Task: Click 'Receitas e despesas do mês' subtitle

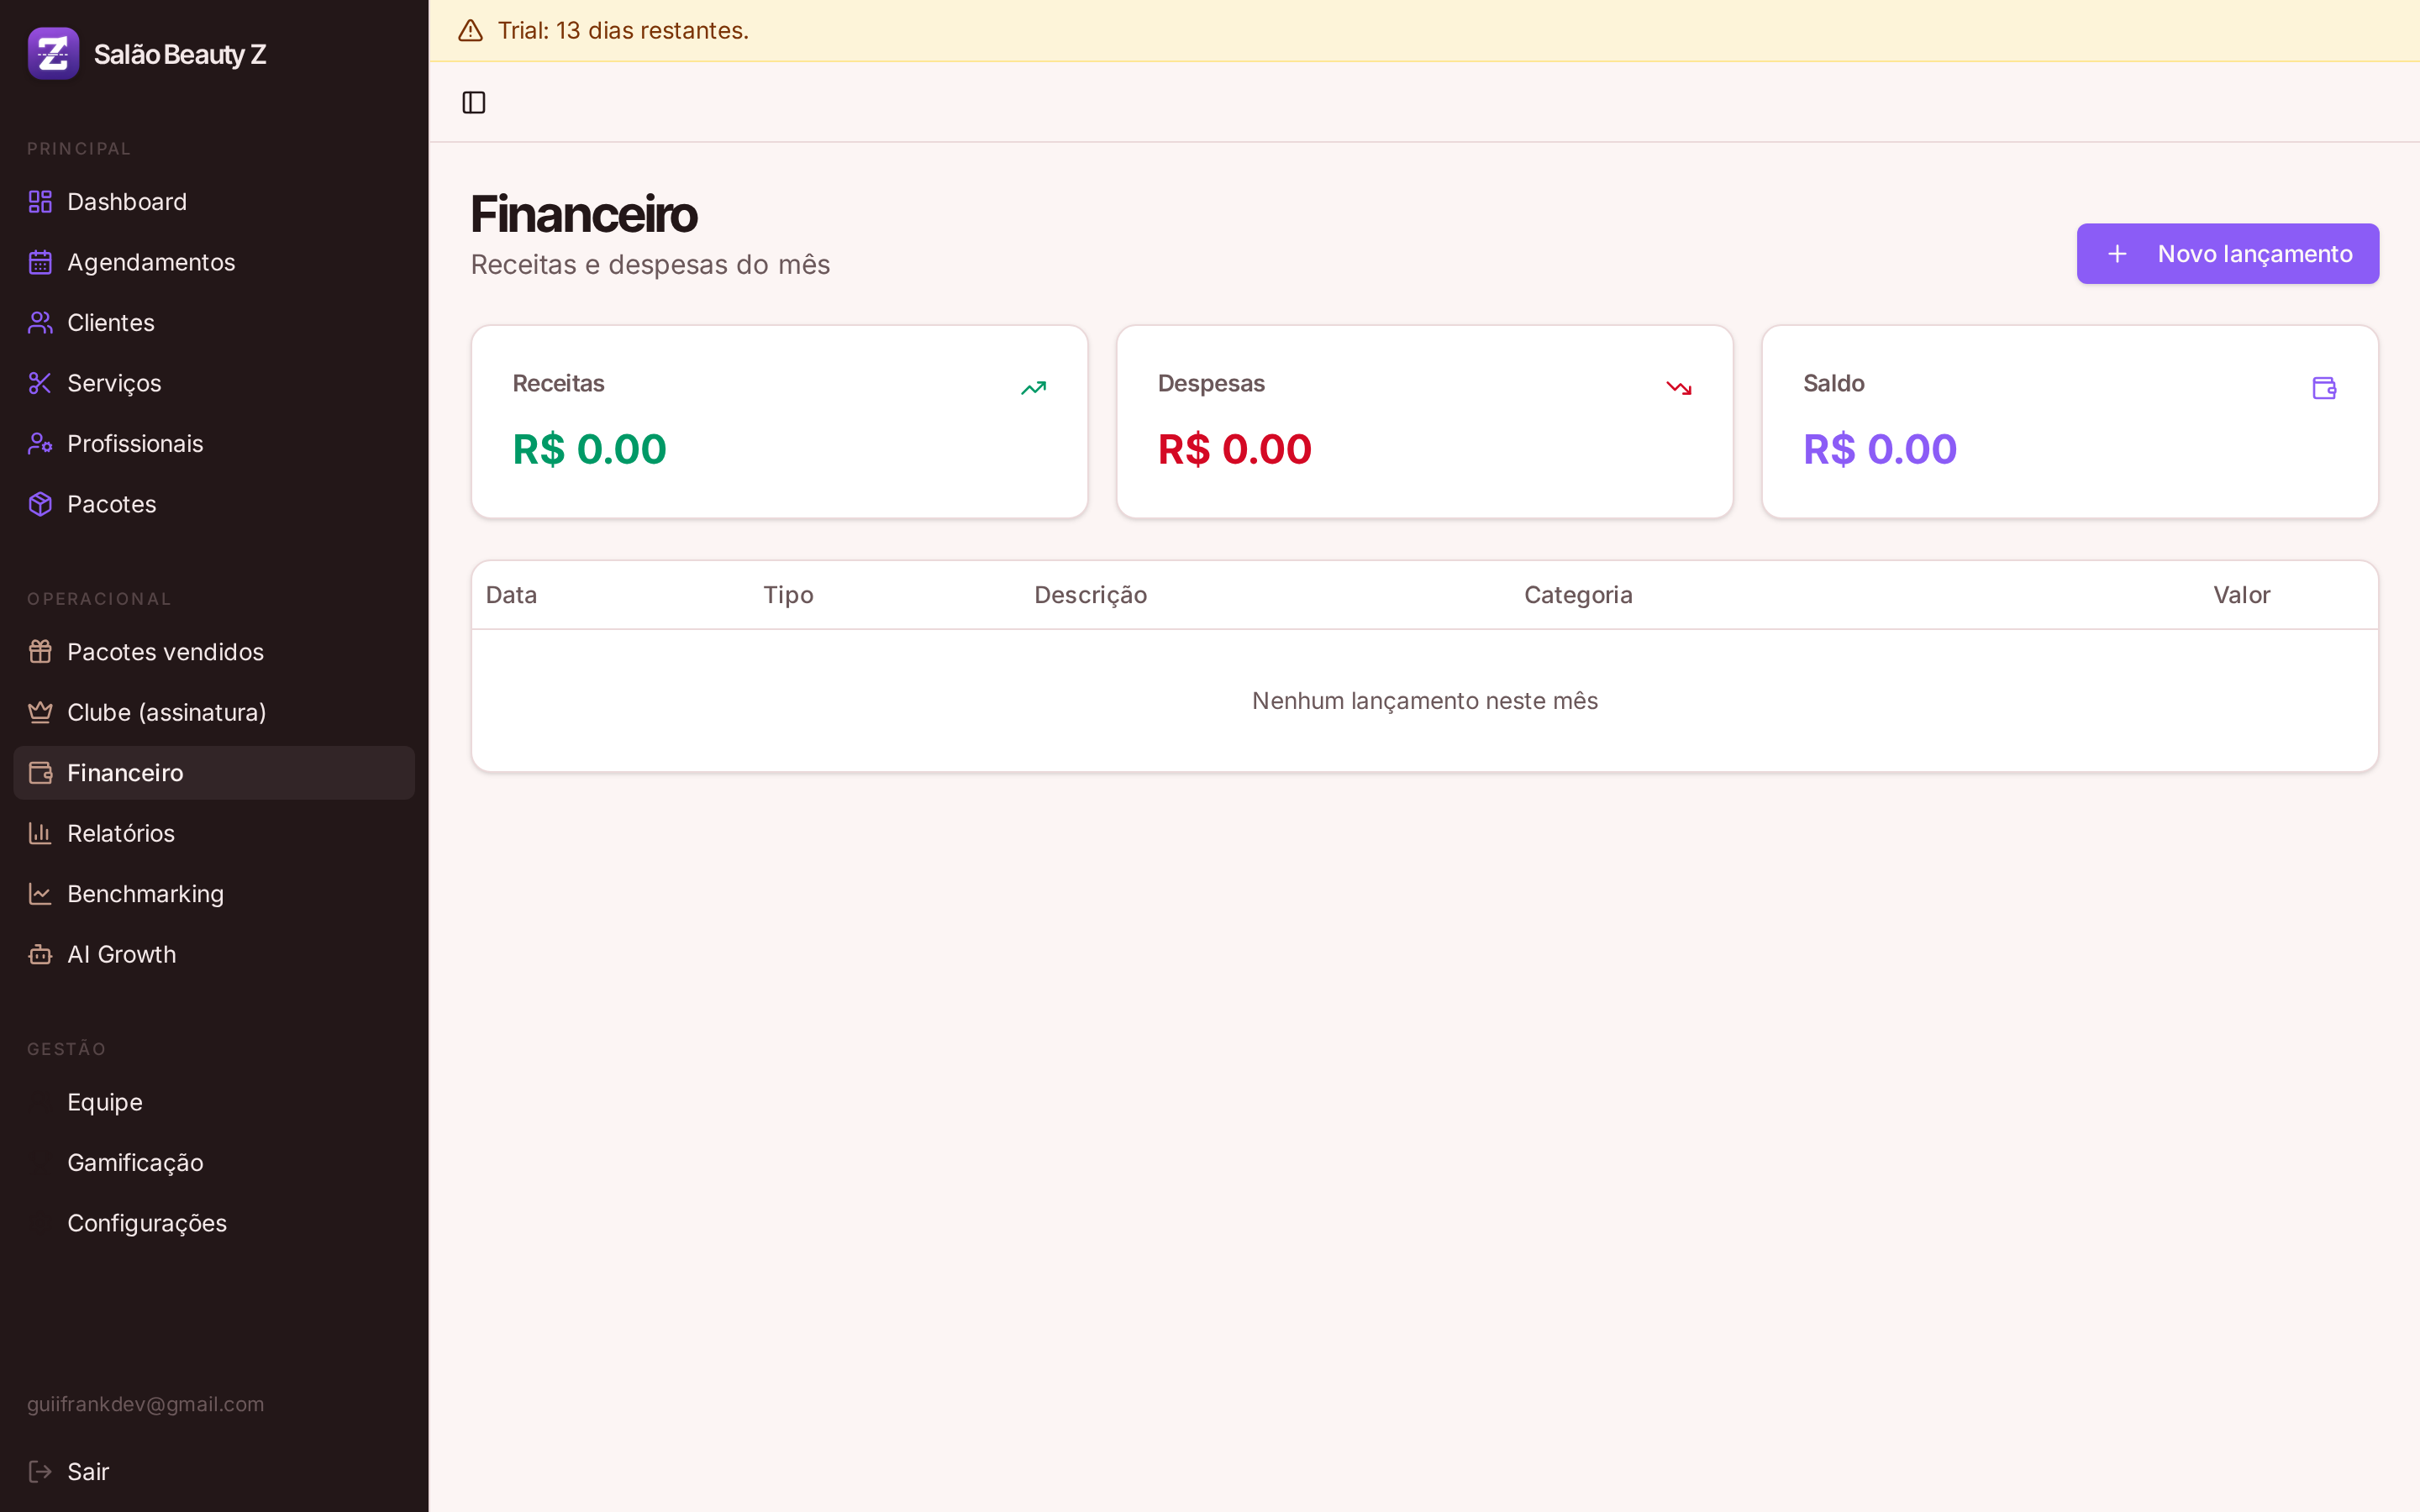Action: click(x=650, y=265)
